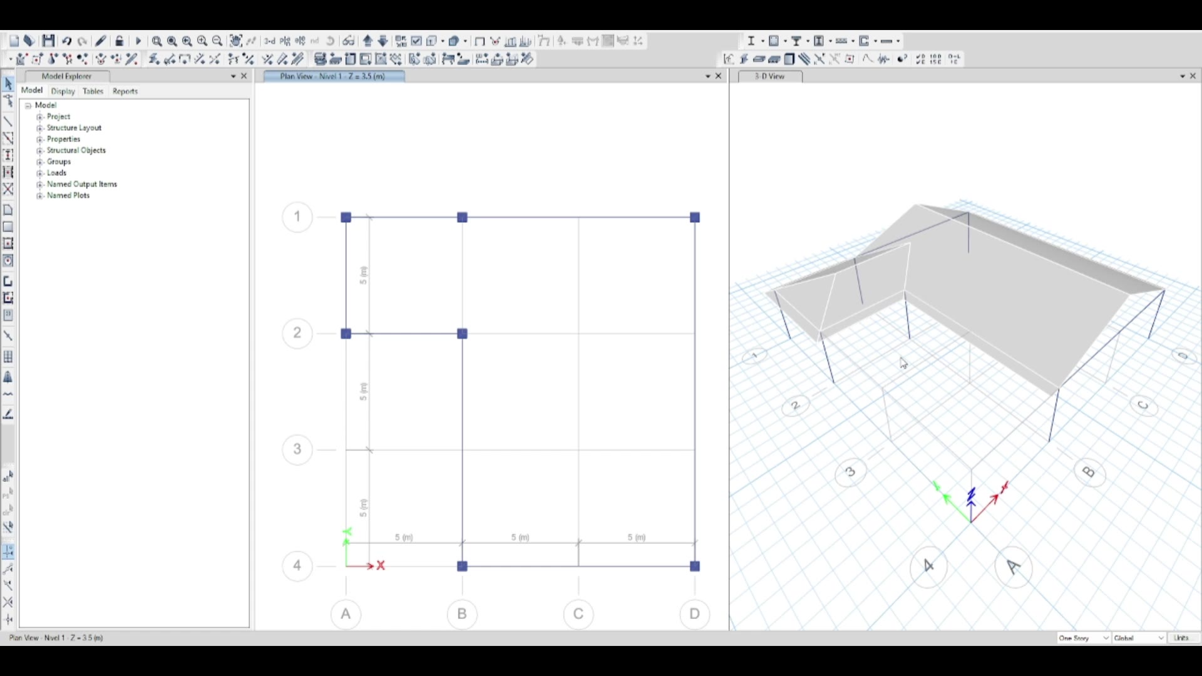
Task: Toggle the Lock/Unlock model padlock
Action: tap(119, 41)
